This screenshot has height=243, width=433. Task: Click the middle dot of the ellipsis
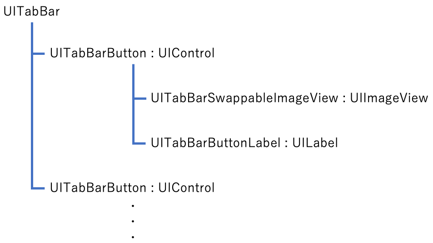click(x=133, y=222)
